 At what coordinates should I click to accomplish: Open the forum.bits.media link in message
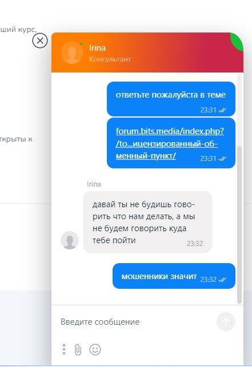coord(170,143)
